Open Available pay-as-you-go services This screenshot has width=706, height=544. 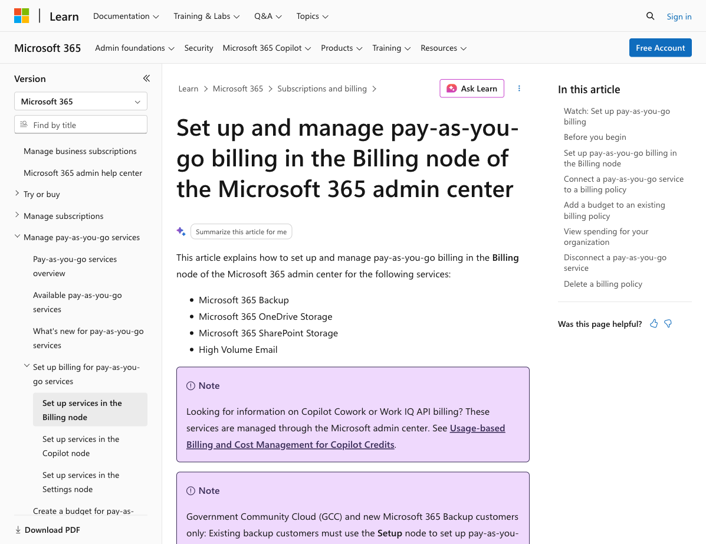pyautogui.click(x=77, y=302)
